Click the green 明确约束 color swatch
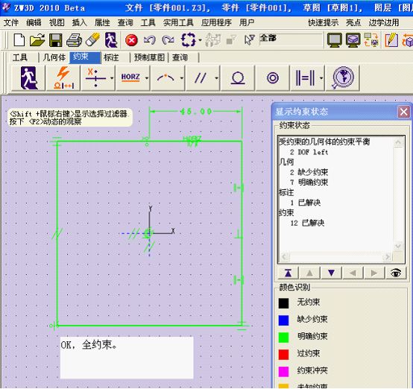Viewport: 413px width, 389px height. click(284, 338)
